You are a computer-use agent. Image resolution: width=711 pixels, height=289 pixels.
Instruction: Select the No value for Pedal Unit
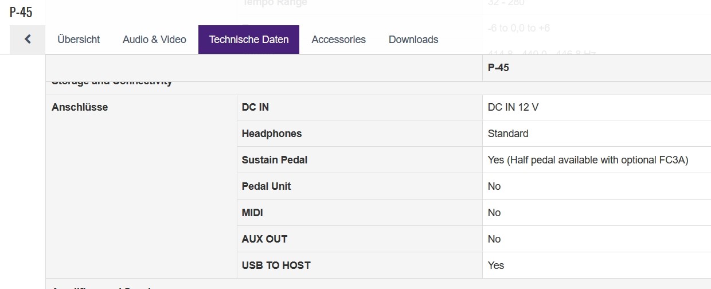coord(494,186)
